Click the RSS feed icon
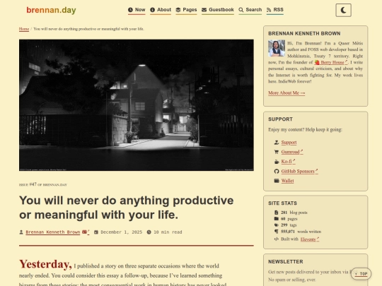Viewport: 382px width, 286px height. (x=269, y=10)
